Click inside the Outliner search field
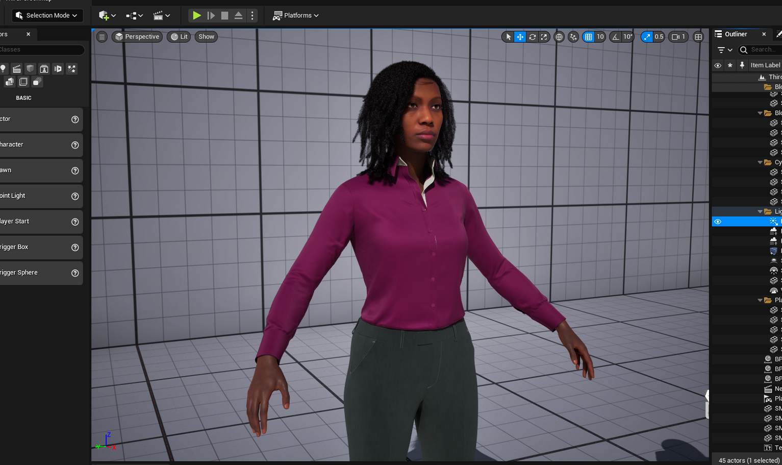782x465 pixels. coord(762,50)
